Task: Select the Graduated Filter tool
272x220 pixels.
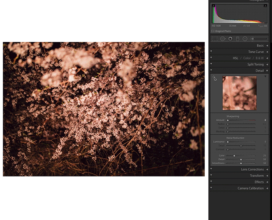Action: [237, 39]
